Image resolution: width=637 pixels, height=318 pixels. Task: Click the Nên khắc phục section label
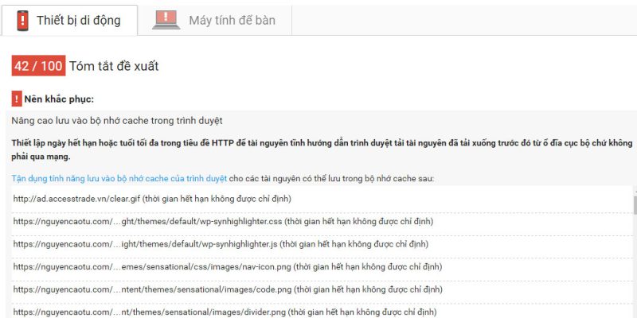click(x=59, y=99)
